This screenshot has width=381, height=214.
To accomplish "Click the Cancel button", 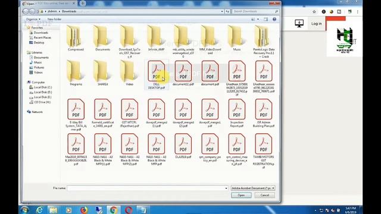I will click(x=264, y=196).
